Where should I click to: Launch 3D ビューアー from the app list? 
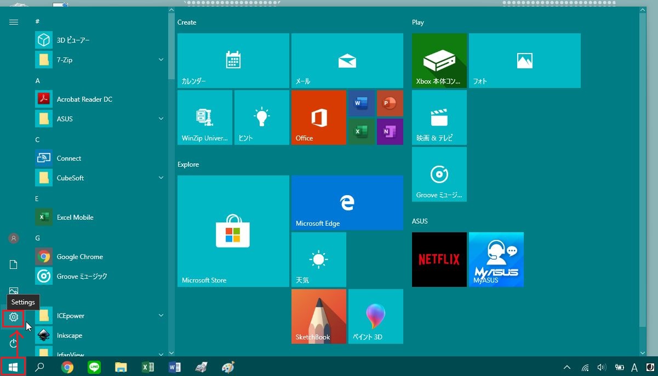click(x=100, y=40)
